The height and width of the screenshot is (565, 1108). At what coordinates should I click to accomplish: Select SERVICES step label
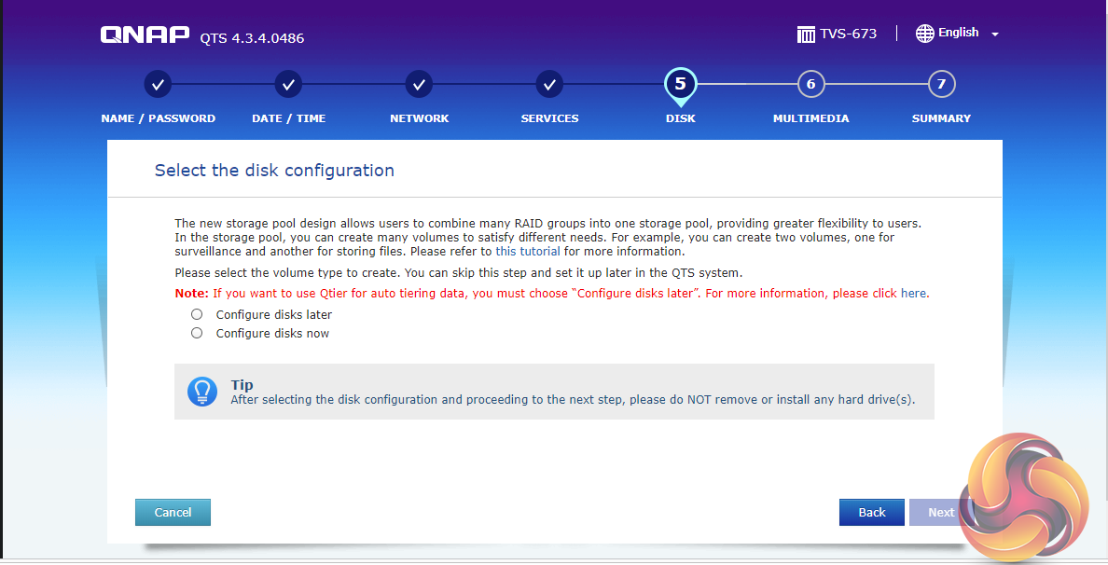549,118
